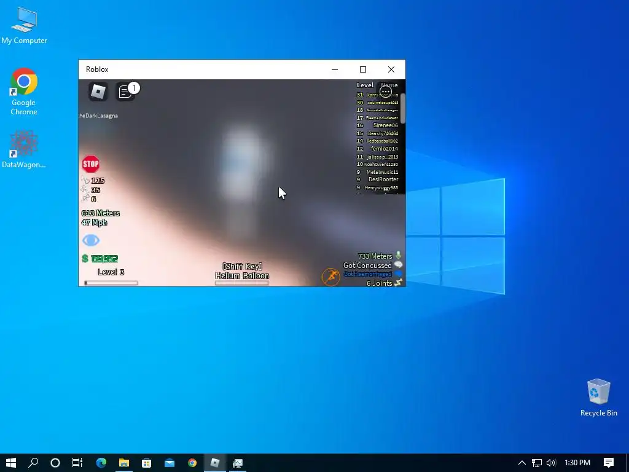Toggle the blue eye visibility icon
The height and width of the screenshot is (472, 629).
pos(91,240)
